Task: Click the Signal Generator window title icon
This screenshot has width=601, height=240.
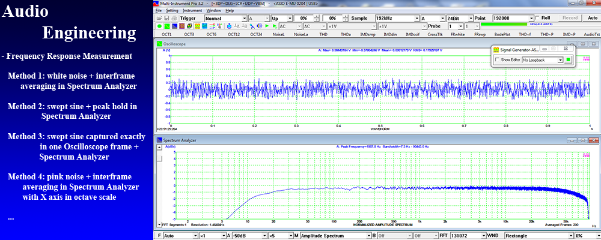Action: (x=496, y=49)
